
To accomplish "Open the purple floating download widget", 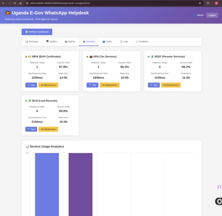I will [219, 187].
